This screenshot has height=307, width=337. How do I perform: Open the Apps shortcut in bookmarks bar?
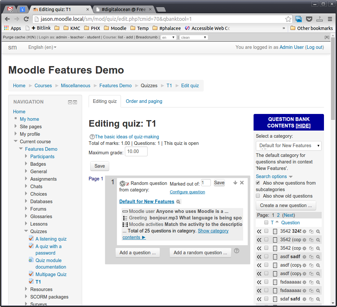(12, 28)
